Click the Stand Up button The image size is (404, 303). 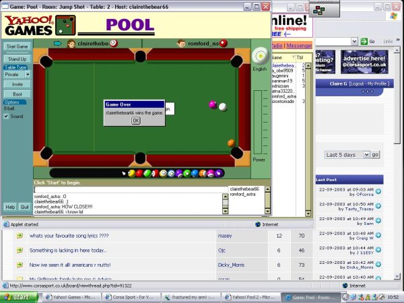coord(18,59)
